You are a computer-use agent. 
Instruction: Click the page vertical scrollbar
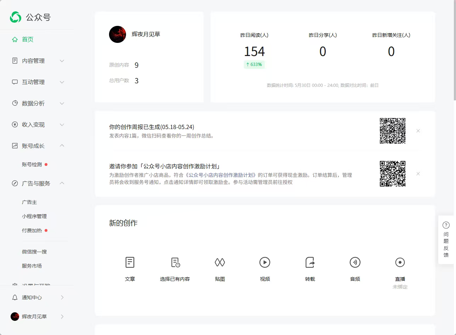click(455, 50)
